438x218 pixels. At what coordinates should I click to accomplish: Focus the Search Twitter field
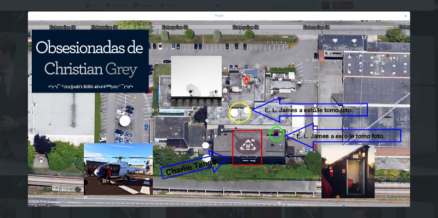coord(291,5)
